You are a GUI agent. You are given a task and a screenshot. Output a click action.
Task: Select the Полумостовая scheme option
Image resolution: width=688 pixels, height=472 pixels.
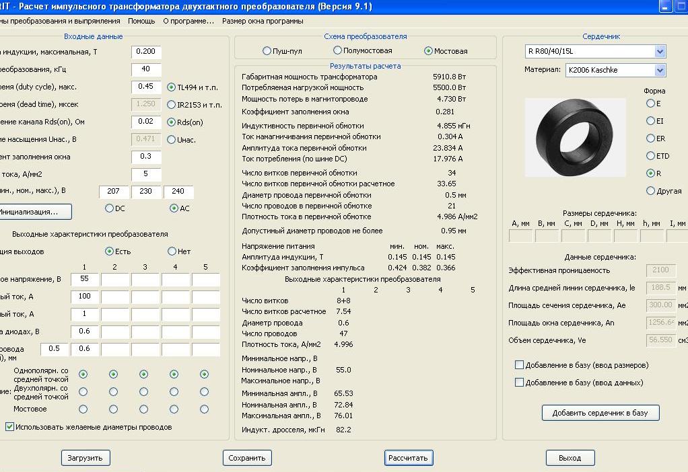click(338, 50)
